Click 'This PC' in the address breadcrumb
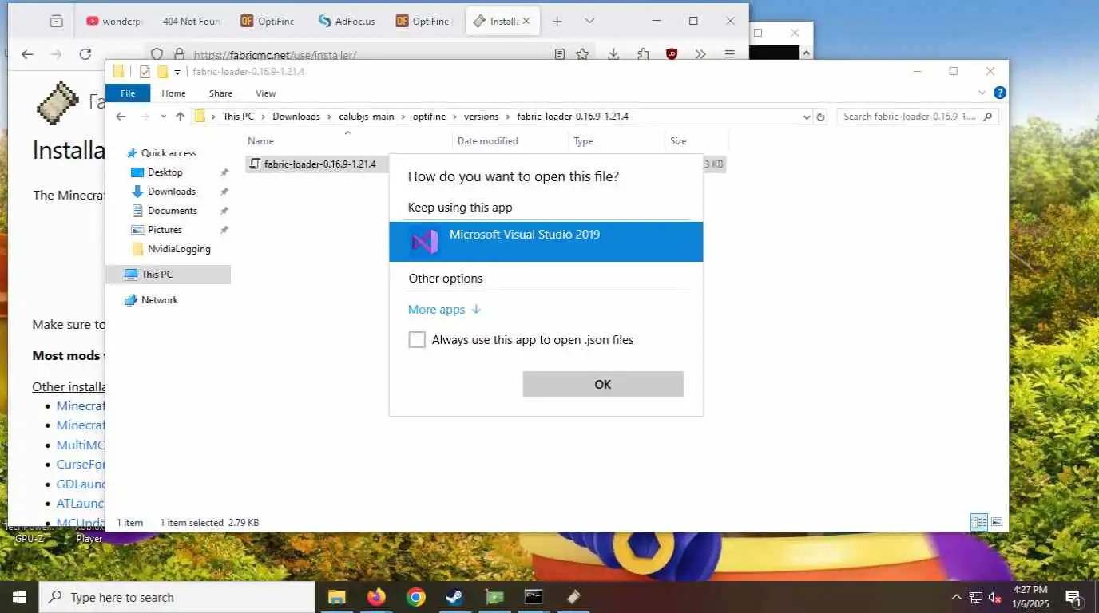The image size is (1099, 613). tap(238, 117)
